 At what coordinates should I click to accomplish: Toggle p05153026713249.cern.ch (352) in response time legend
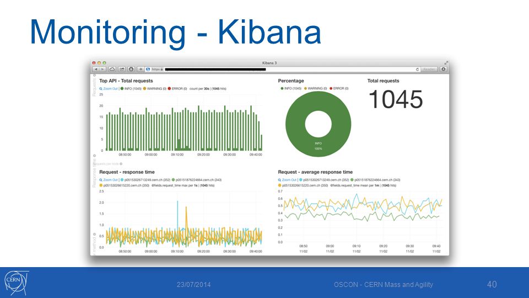[145, 180]
